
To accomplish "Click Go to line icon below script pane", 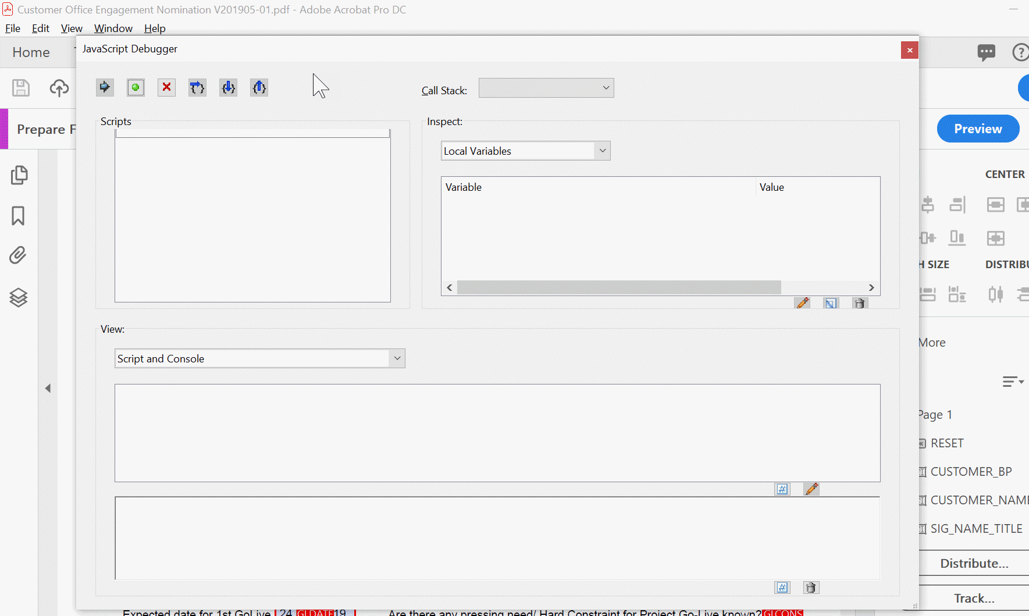I will (x=782, y=489).
